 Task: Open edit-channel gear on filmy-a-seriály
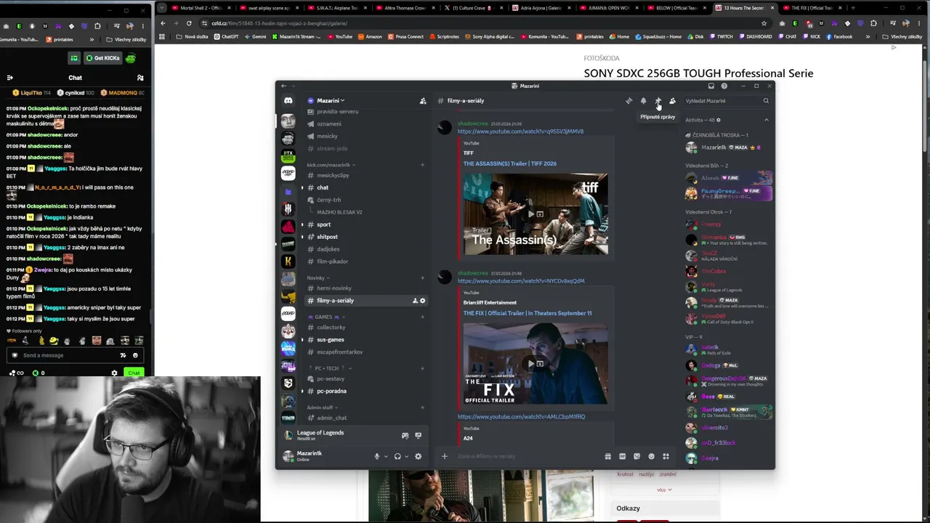click(x=422, y=301)
